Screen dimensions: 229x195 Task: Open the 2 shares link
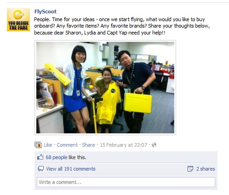click(x=206, y=169)
